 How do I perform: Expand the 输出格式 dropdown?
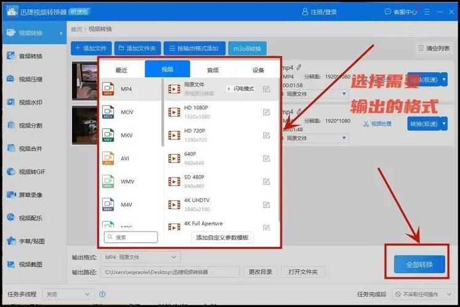141,257
